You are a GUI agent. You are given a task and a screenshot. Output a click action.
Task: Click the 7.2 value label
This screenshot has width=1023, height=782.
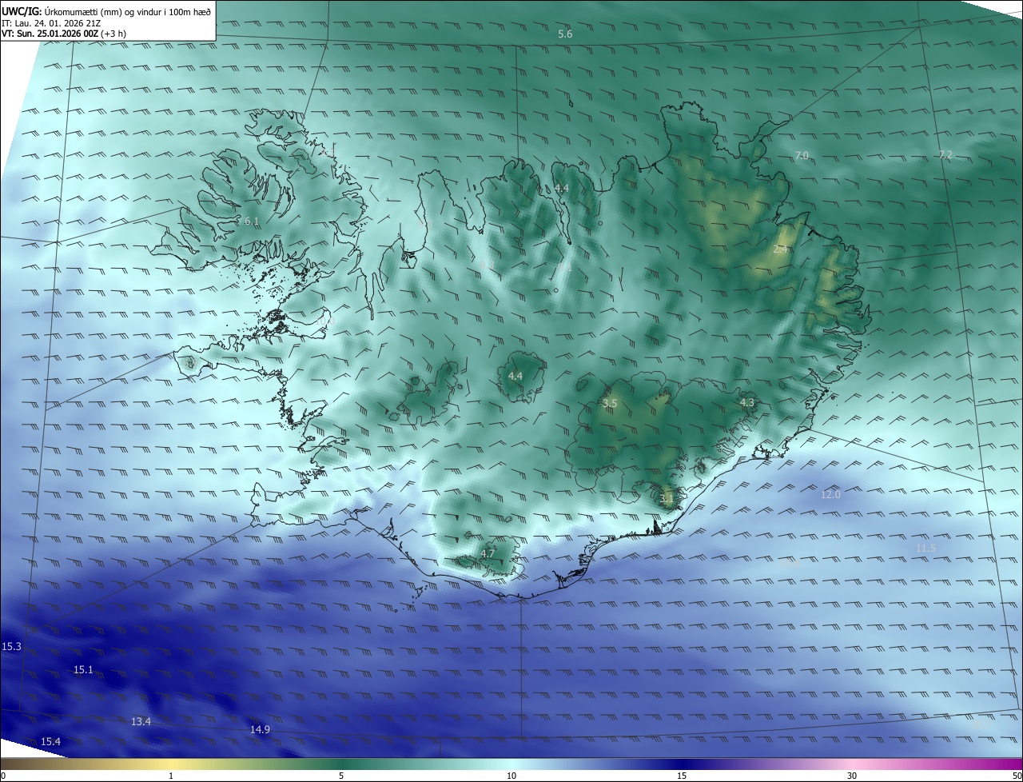coord(945,154)
